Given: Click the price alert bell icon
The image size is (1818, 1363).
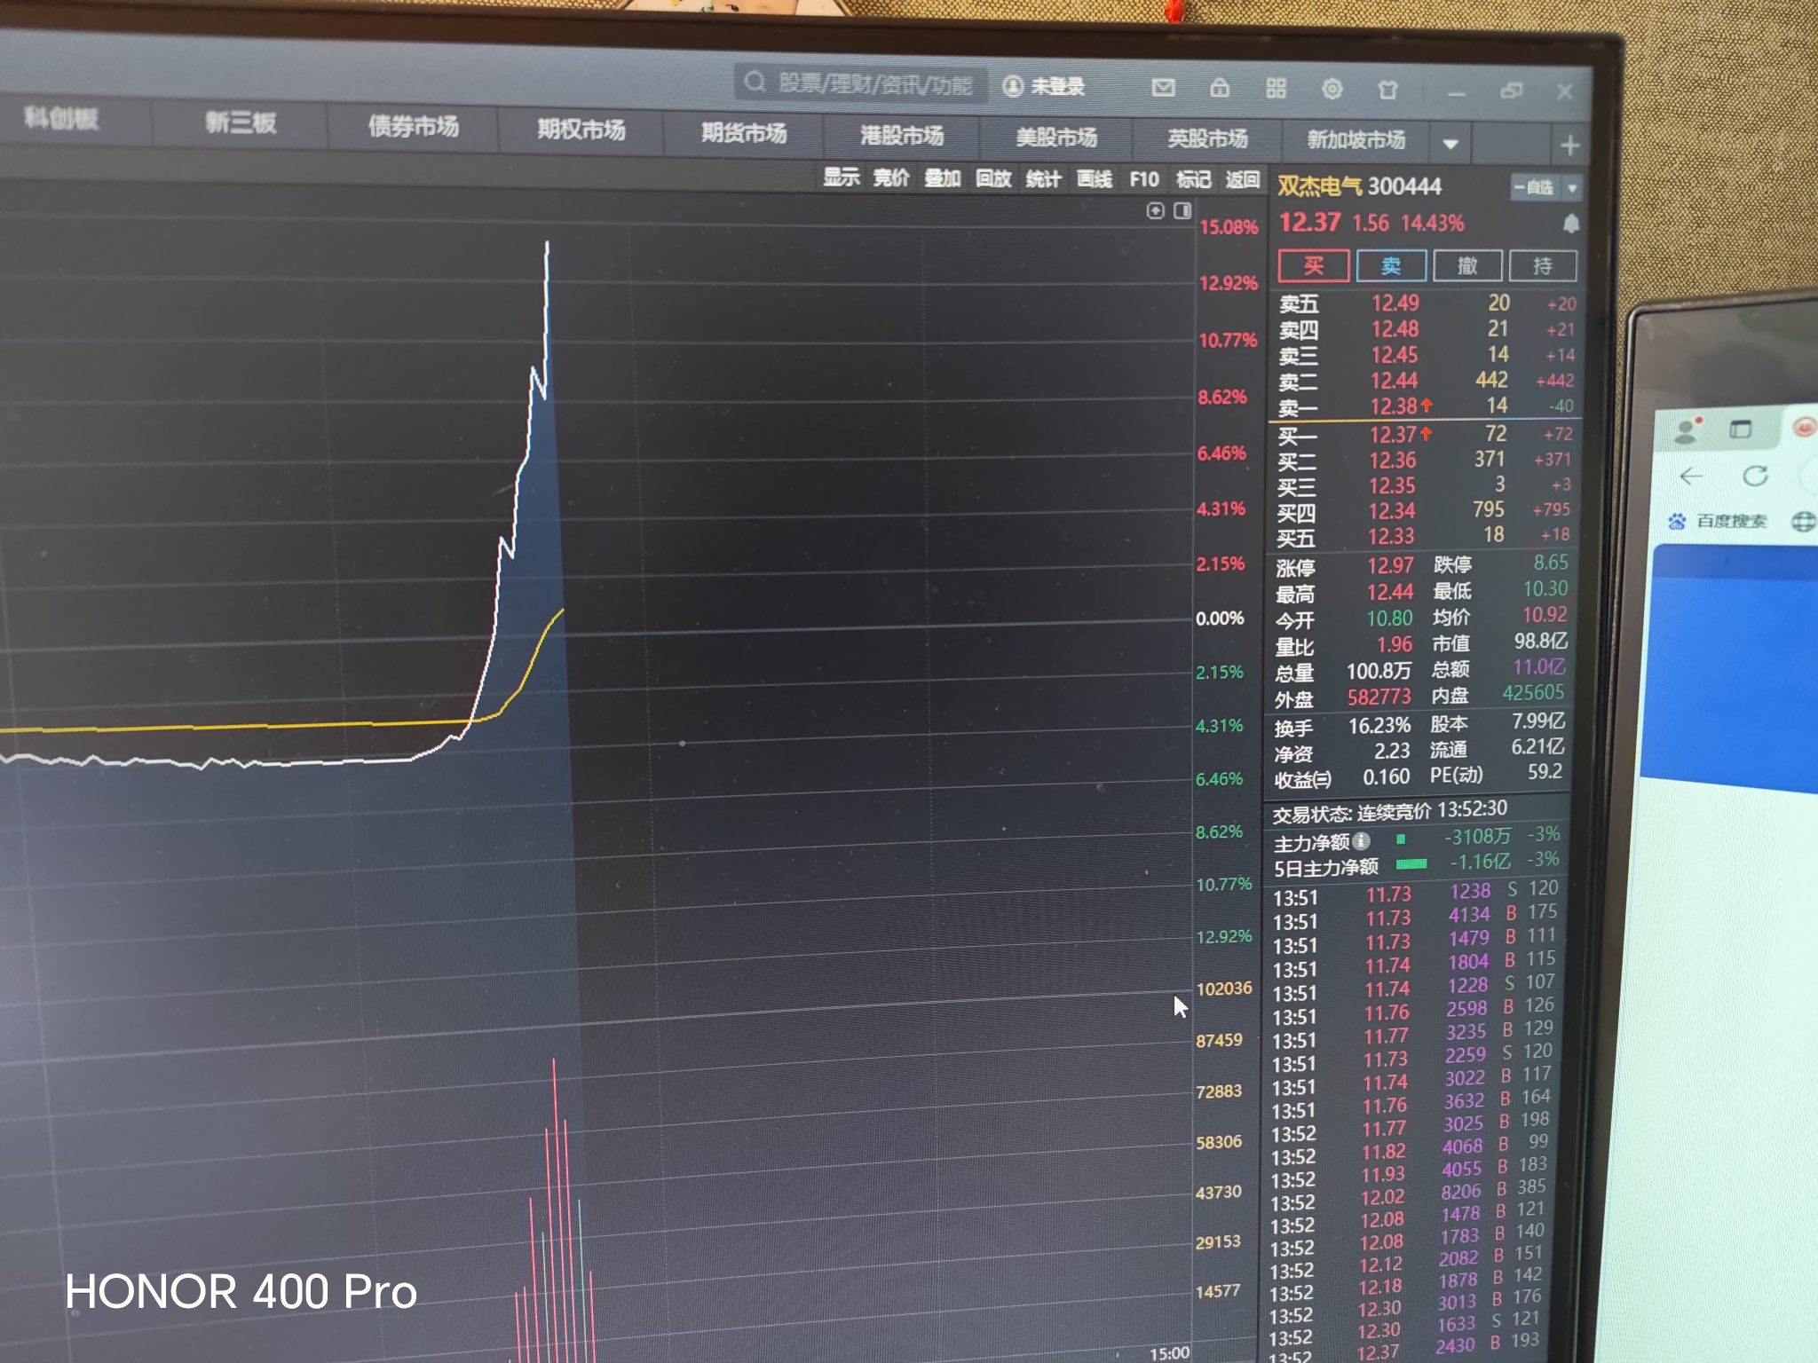Looking at the screenshot, I should click(1570, 224).
